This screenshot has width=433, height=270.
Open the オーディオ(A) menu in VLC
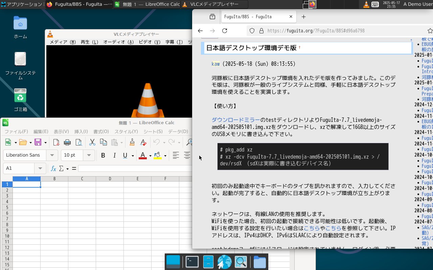point(118,42)
